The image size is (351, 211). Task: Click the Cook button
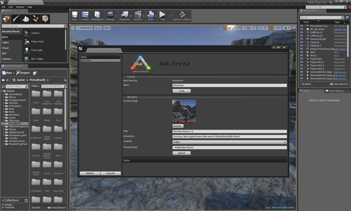[x=182, y=91]
